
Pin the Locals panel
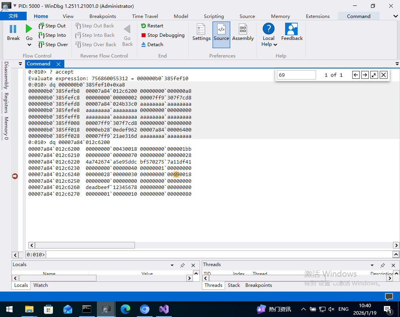[x=182, y=265]
